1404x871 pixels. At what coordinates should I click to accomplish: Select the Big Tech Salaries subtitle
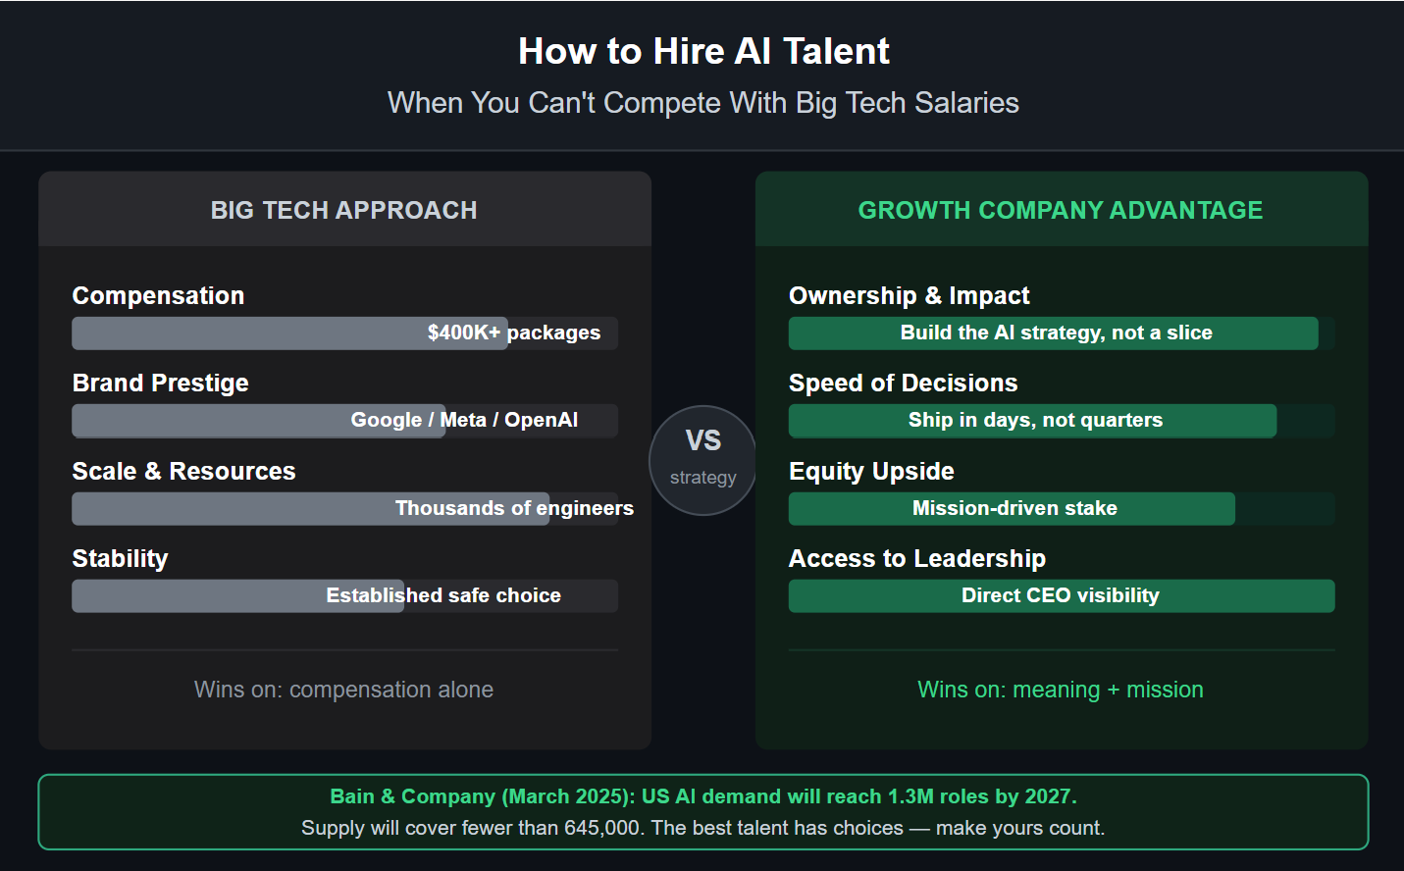point(703,103)
